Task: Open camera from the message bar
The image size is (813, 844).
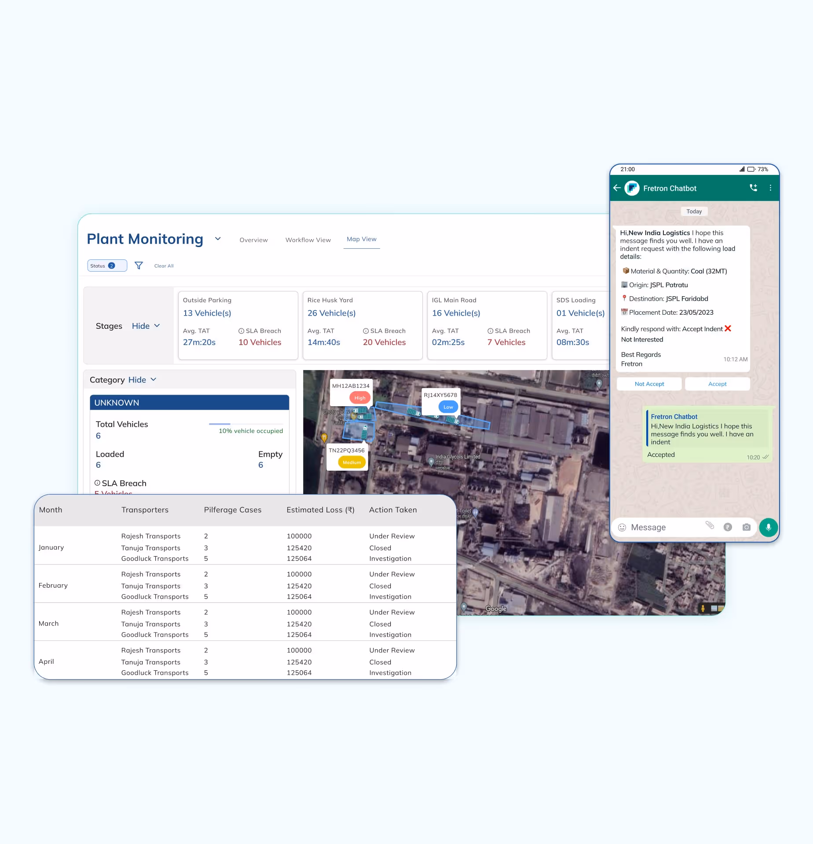Action: pyautogui.click(x=747, y=527)
